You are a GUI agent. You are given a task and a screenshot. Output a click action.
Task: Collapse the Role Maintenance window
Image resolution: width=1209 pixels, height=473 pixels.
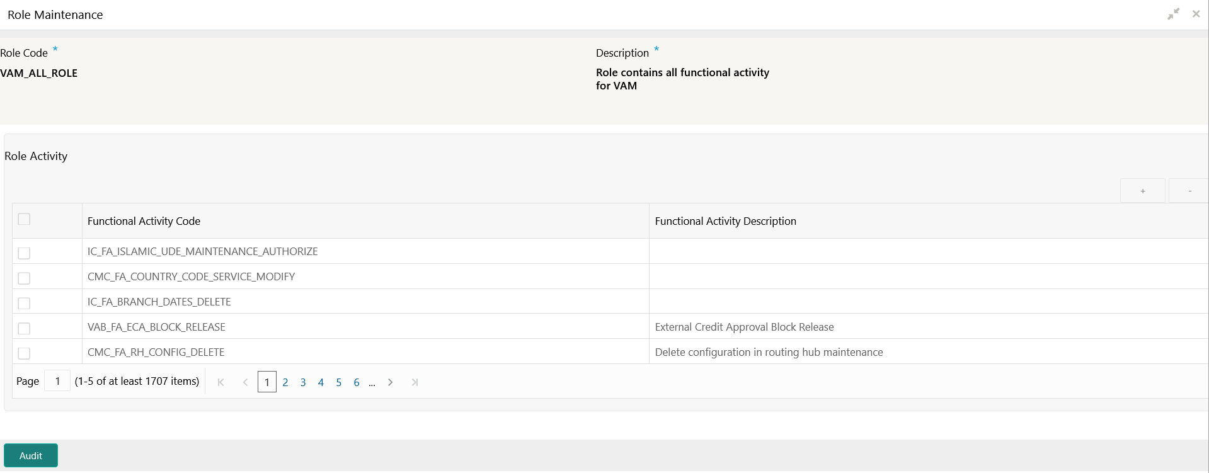[x=1173, y=14]
